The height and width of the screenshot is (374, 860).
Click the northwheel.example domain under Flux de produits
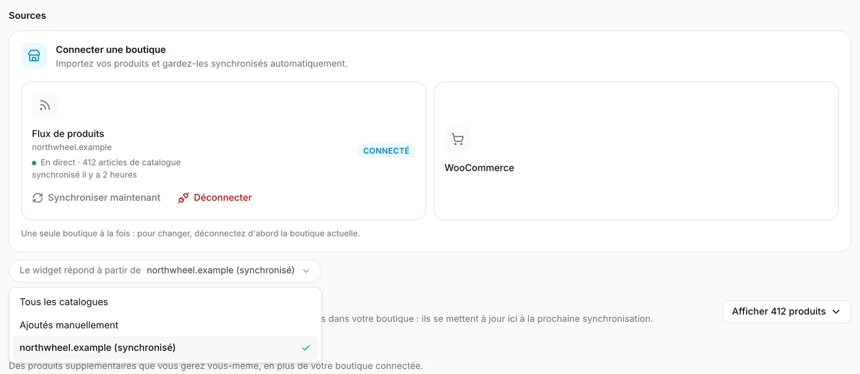click(x=71, y=147)
